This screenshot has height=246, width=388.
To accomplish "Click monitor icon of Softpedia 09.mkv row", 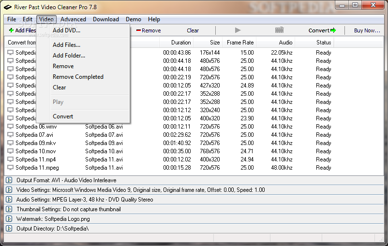I will [10, 143].
